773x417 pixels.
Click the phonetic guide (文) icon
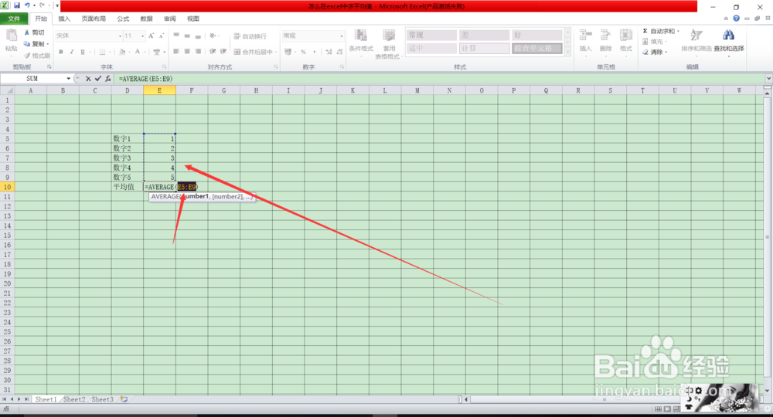156,52
